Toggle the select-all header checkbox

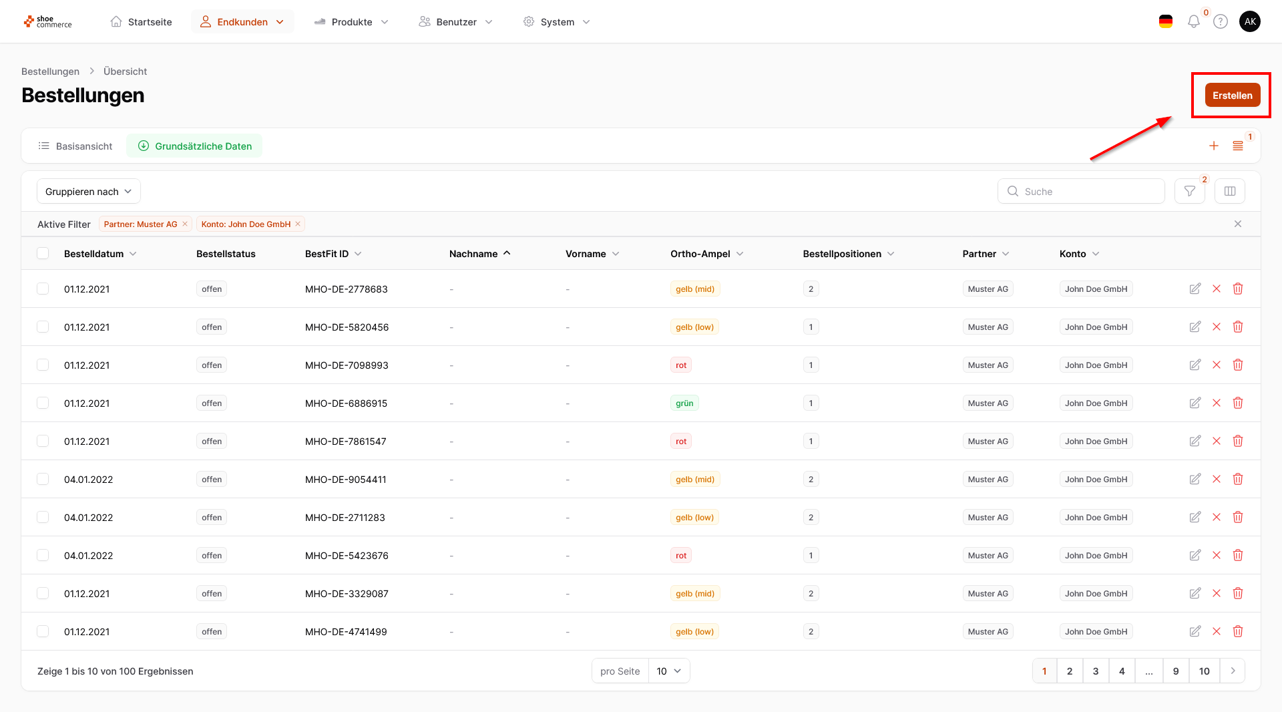[x=43, y=254]
